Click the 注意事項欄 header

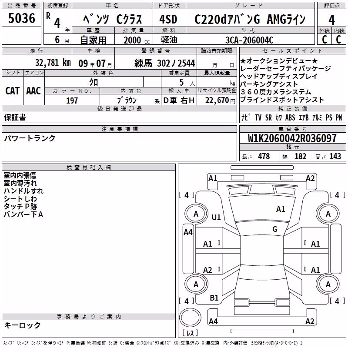[x=120, y=129]
